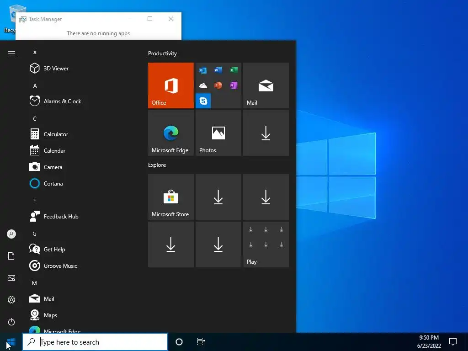Open the Microsoft Edge tile

[x=171, y=133]
